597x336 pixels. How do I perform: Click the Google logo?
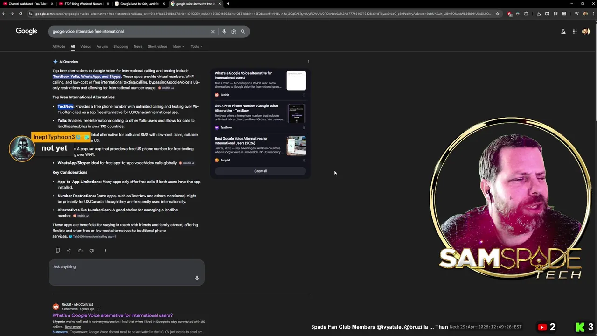click(x=27, y=31)
